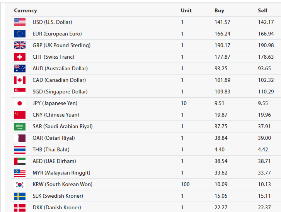Click the Swedish flag icon
This screenshot has width=281, height=212.
pos(20,196)
